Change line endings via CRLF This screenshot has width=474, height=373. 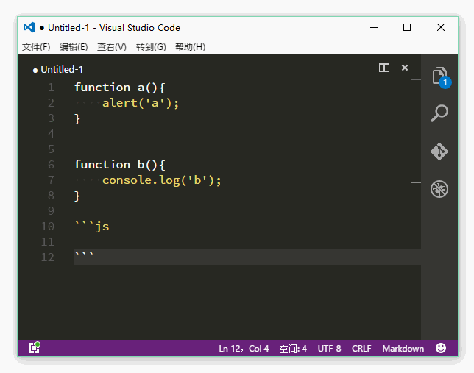(x=361, y=349)
